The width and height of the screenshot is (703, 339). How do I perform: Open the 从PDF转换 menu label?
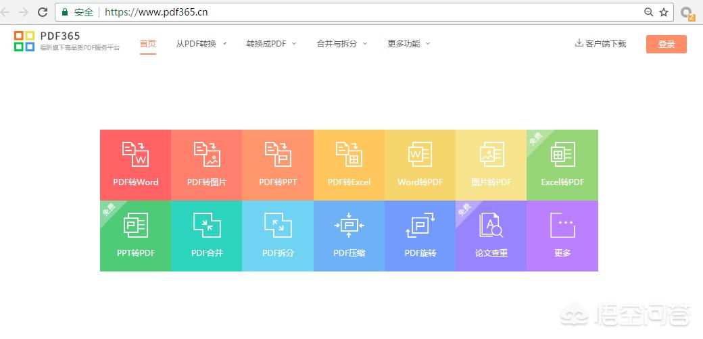pos(196,43)
